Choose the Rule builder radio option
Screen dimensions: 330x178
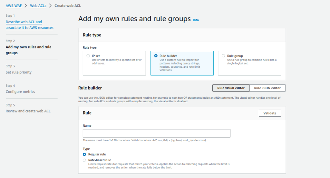[156, 56]
